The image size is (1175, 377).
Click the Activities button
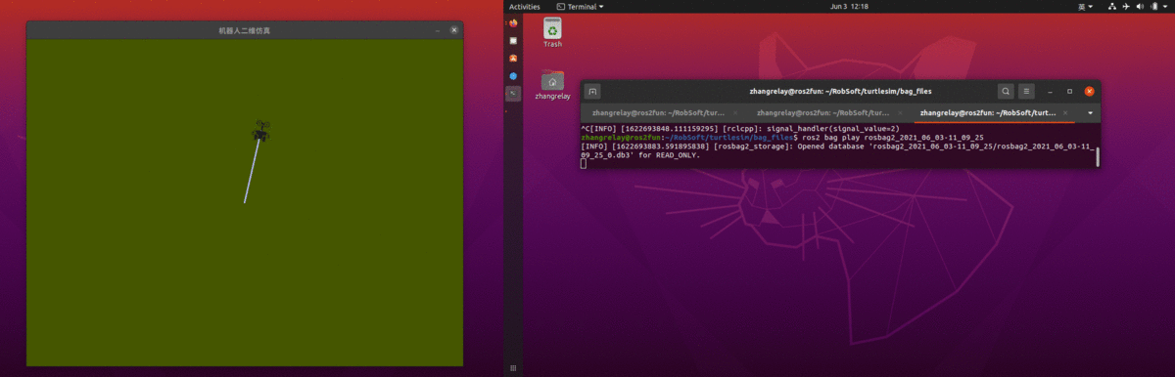tap(524, 6)
